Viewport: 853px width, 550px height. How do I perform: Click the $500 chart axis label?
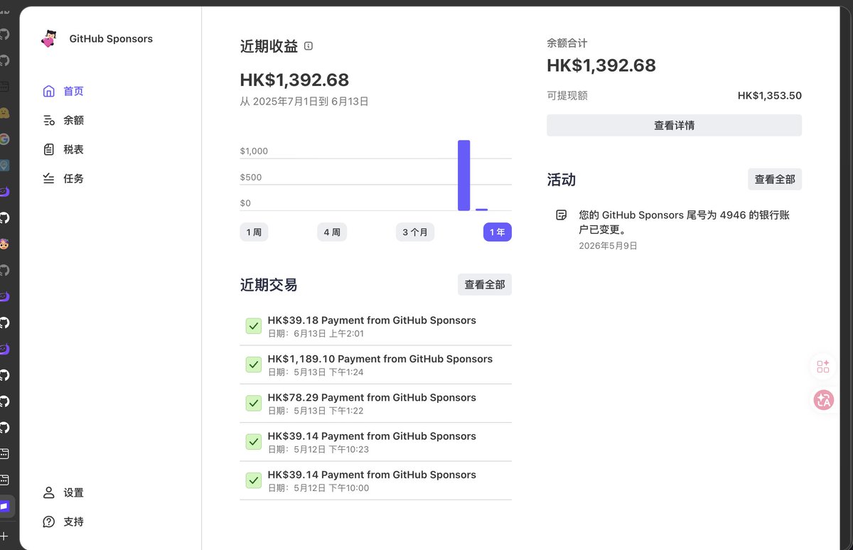[251, 178]
